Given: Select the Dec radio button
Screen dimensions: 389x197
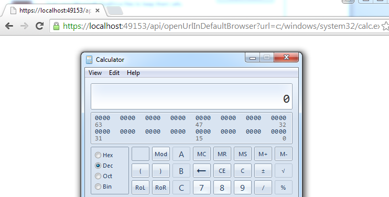Looking at the screenshot, I should pyautogui.click(x=98, y=166).
